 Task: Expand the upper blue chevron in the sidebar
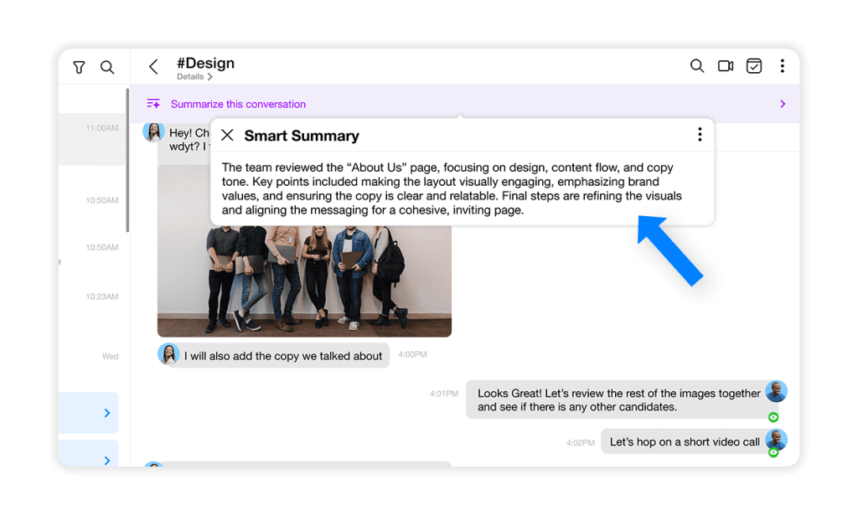tap(106, 413)
